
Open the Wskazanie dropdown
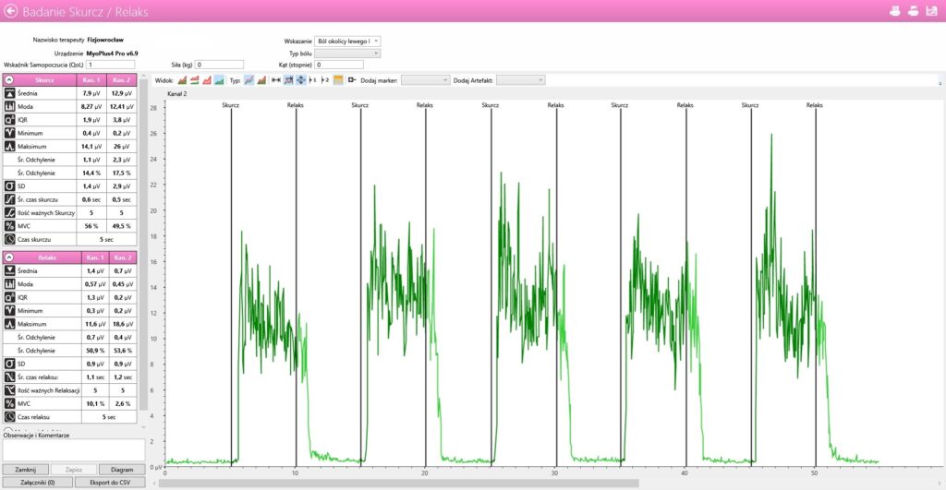pyautogui.click(x=347, y=42)
